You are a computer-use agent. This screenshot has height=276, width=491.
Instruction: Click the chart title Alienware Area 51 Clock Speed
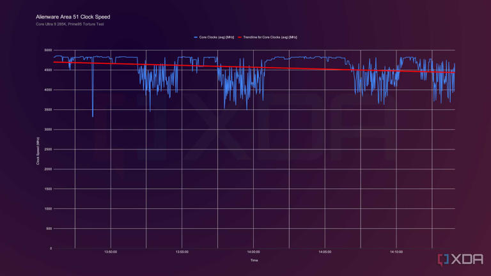coord(73,17)
